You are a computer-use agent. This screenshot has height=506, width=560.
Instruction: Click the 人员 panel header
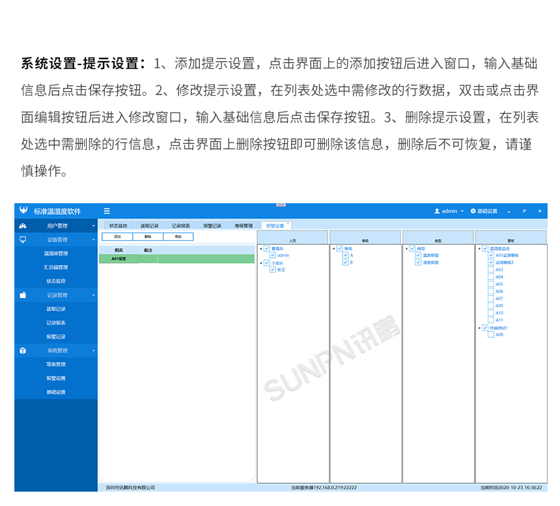pos(292,238)
